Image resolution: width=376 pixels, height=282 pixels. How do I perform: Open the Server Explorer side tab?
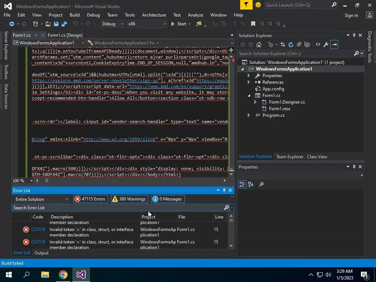[x=6, y=45]
